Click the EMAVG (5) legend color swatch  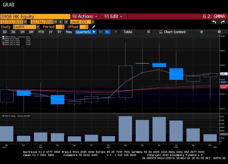click(3, 39)
